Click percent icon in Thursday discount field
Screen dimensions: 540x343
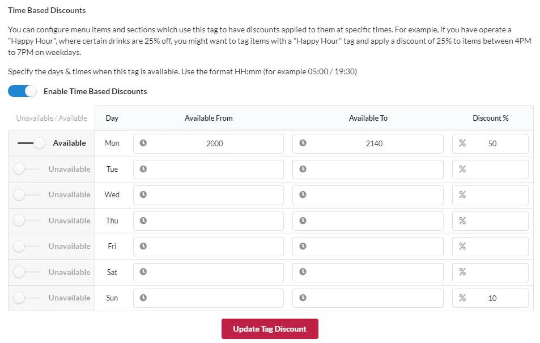point(462,221)
